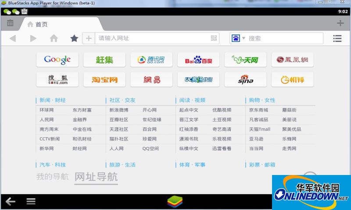Viewport: 351px width, 210px height.
Task: Open the 京东商城 link
Action: pyautogui.click(x=258, y=110)
